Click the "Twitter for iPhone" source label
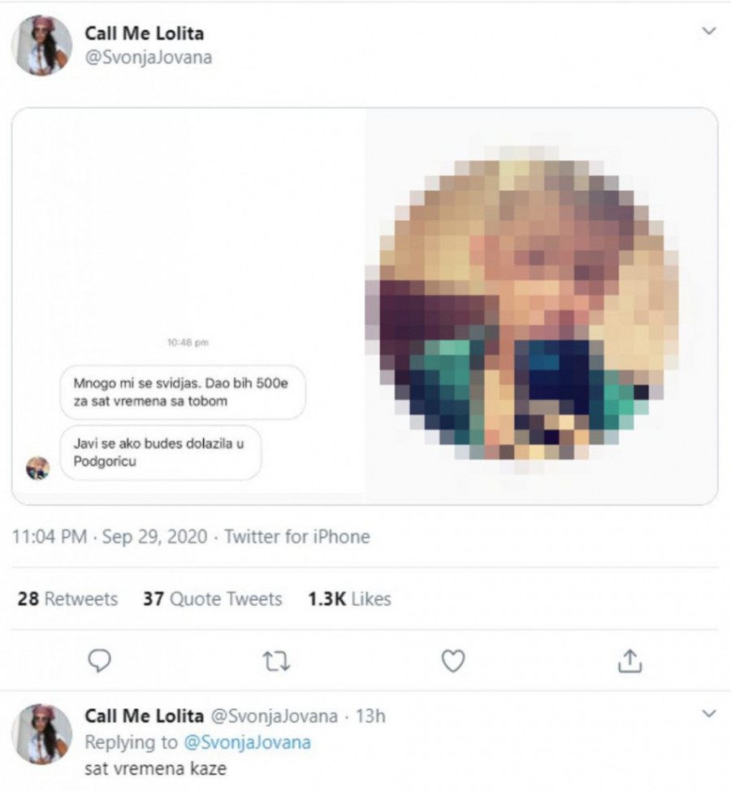 297,537
